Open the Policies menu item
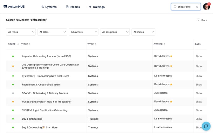 pos(73,7)
